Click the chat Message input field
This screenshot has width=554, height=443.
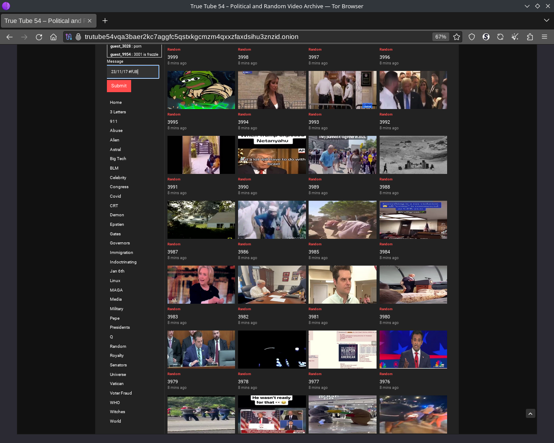pos(133,72)
